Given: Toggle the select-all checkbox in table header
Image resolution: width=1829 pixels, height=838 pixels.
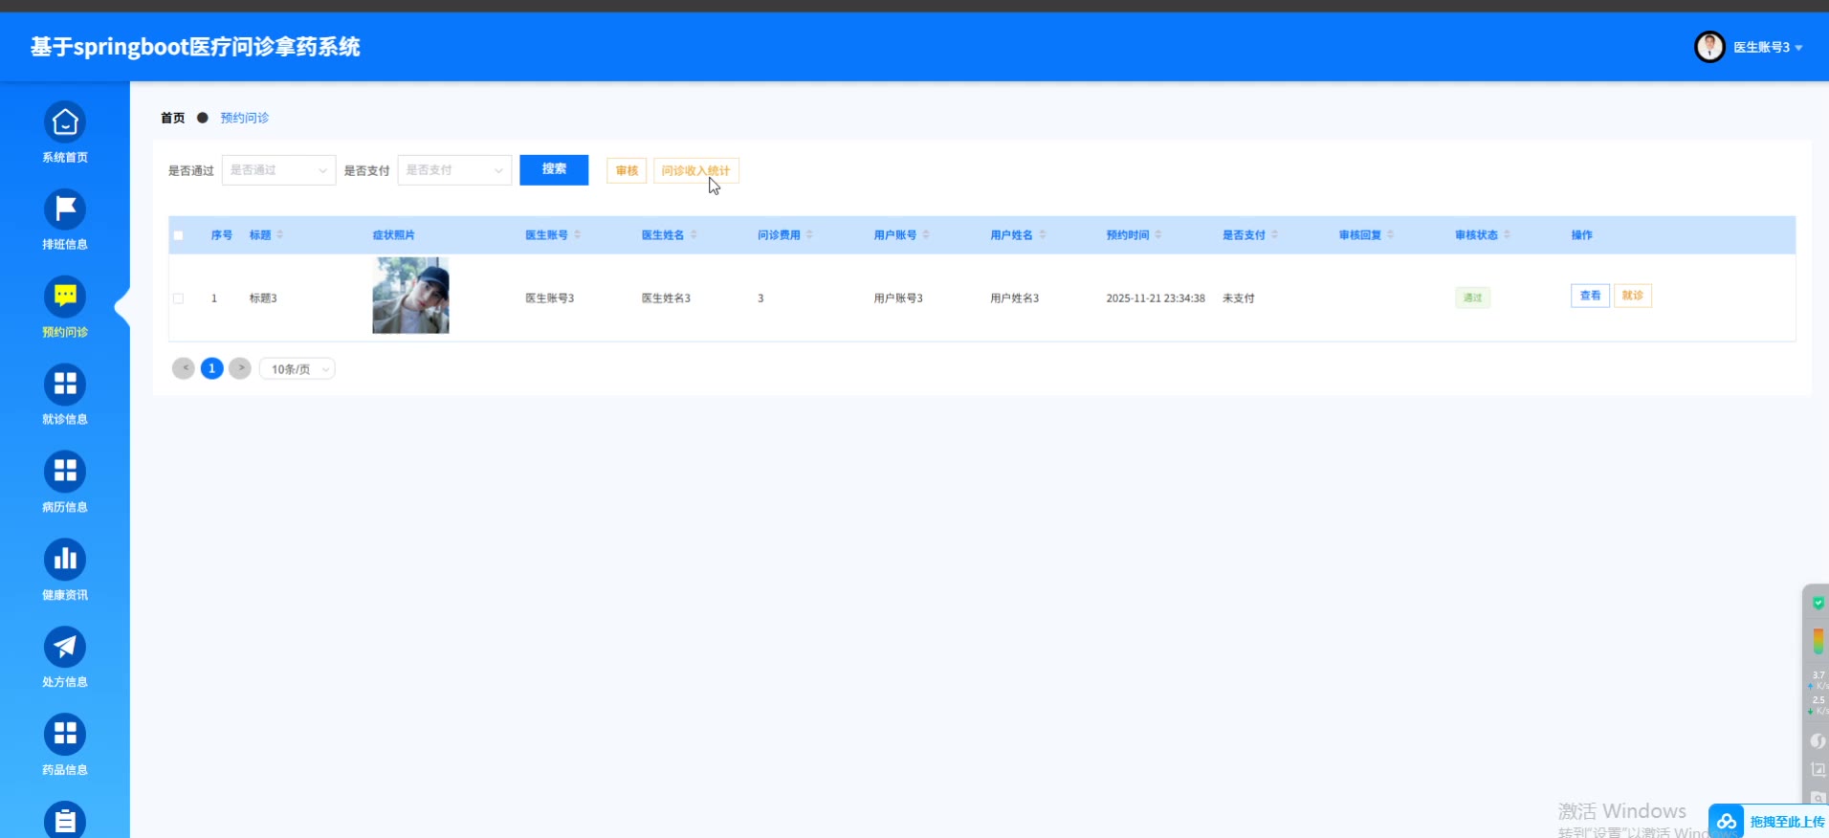Looking at the screenshot, I should (x=178, y=235).
